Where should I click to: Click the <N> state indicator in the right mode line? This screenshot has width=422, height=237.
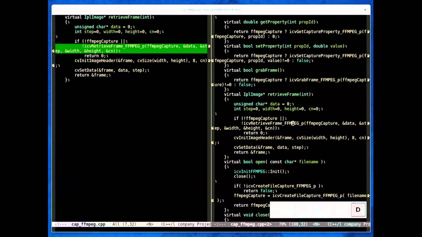(316, 224)
